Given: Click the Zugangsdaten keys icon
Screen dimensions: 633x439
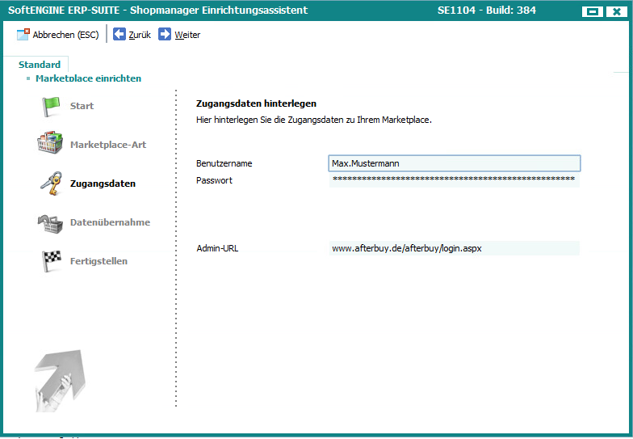Looking at the screenshot, I should pyautogui.click(x=52, y=183).
